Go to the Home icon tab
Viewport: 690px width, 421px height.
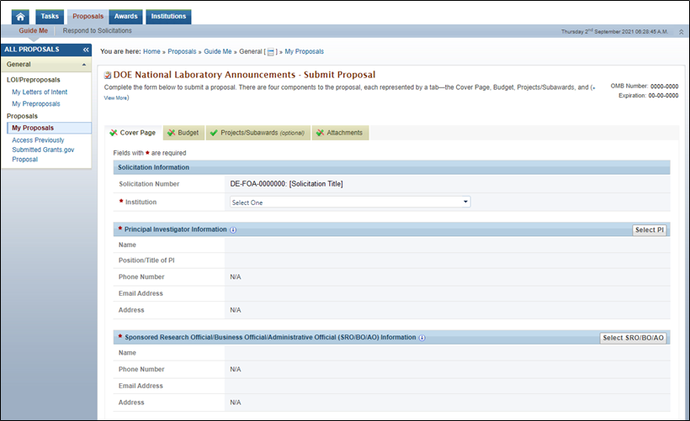(x=20, y=17)
